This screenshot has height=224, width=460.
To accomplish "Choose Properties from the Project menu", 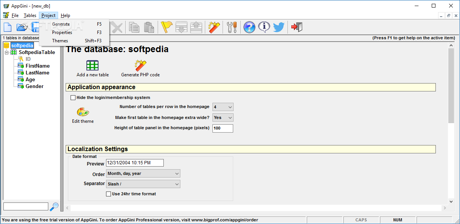I will [x=74, y=32].
